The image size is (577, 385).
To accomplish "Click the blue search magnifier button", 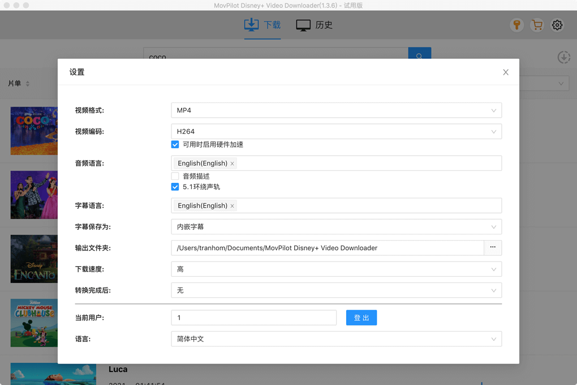I will [x=420, y=53].
